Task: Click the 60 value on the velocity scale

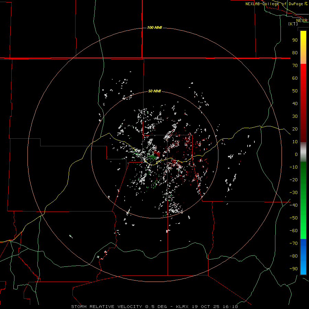Action: click(295, 78)
